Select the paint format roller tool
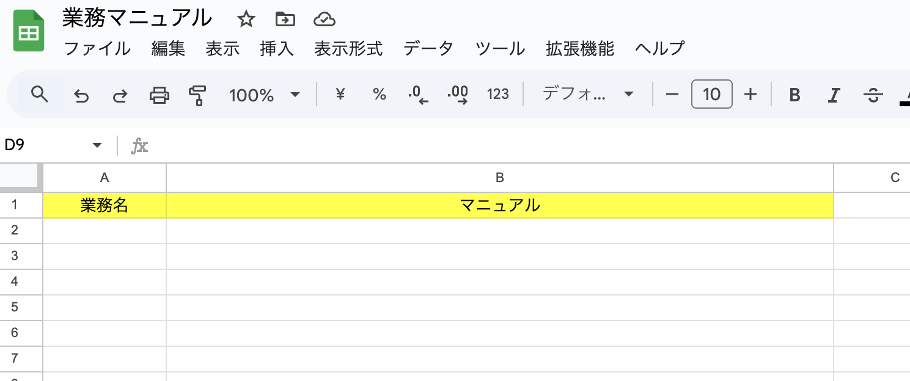This screenshot has height=381, width=910. [198, 95]
